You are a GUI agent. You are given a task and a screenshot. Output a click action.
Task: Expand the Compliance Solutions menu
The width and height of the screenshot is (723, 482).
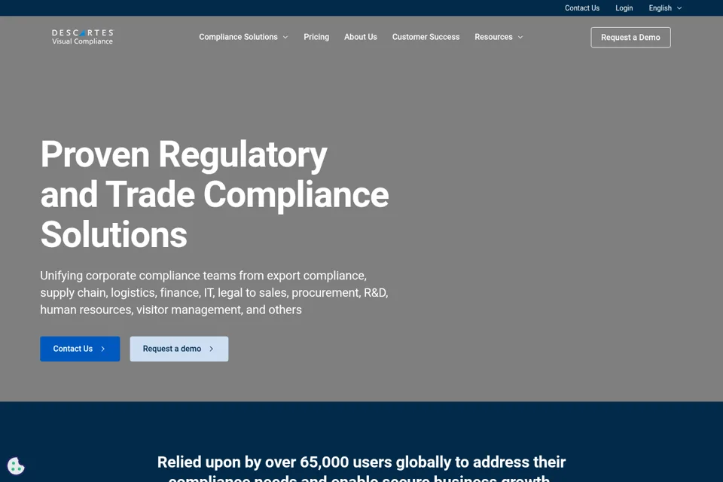tap(243, 37)
